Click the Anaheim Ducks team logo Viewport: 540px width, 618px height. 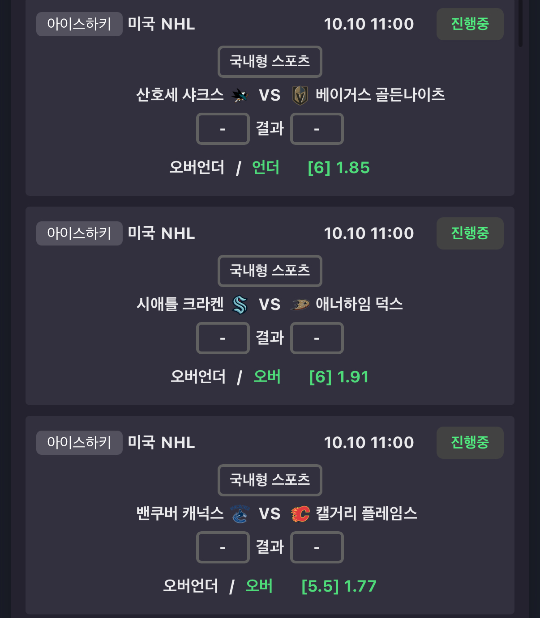300,305
